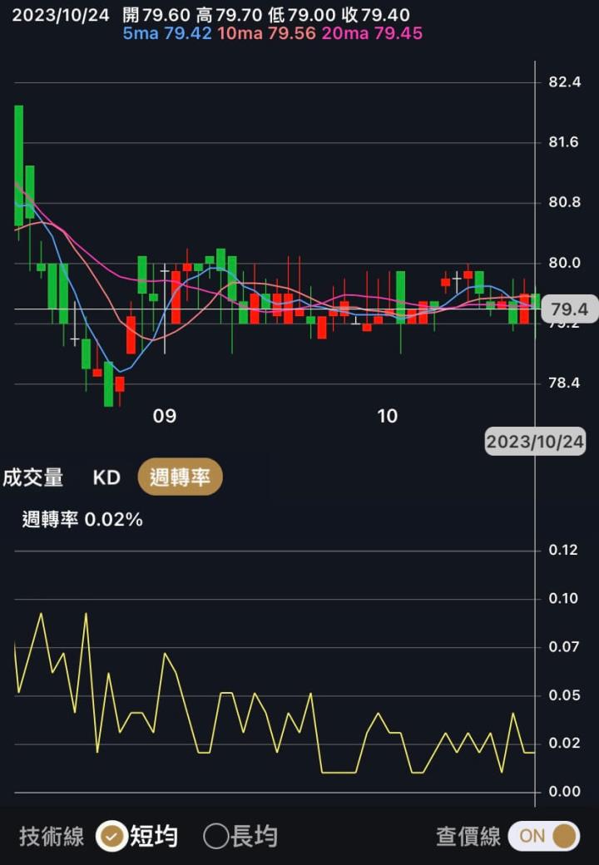599x865 pixels.
Task: Select the 短均 radio option
Action: (x=137, y=837)
